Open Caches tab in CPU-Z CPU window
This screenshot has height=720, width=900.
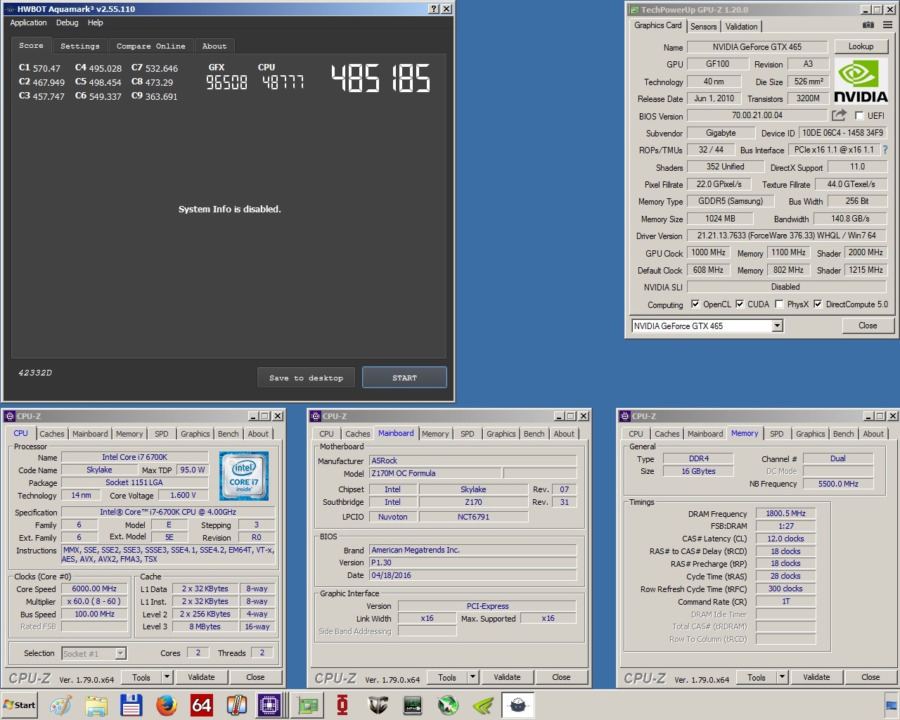pos(51,434)
